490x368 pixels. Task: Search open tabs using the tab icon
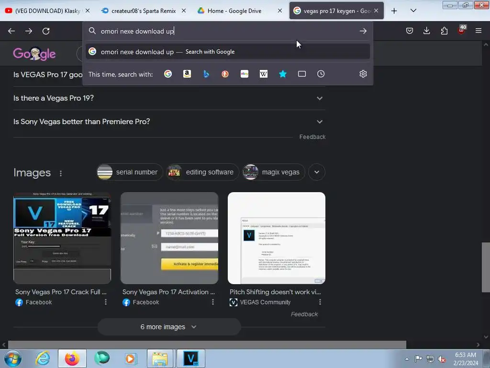click(x=302, y=74)
